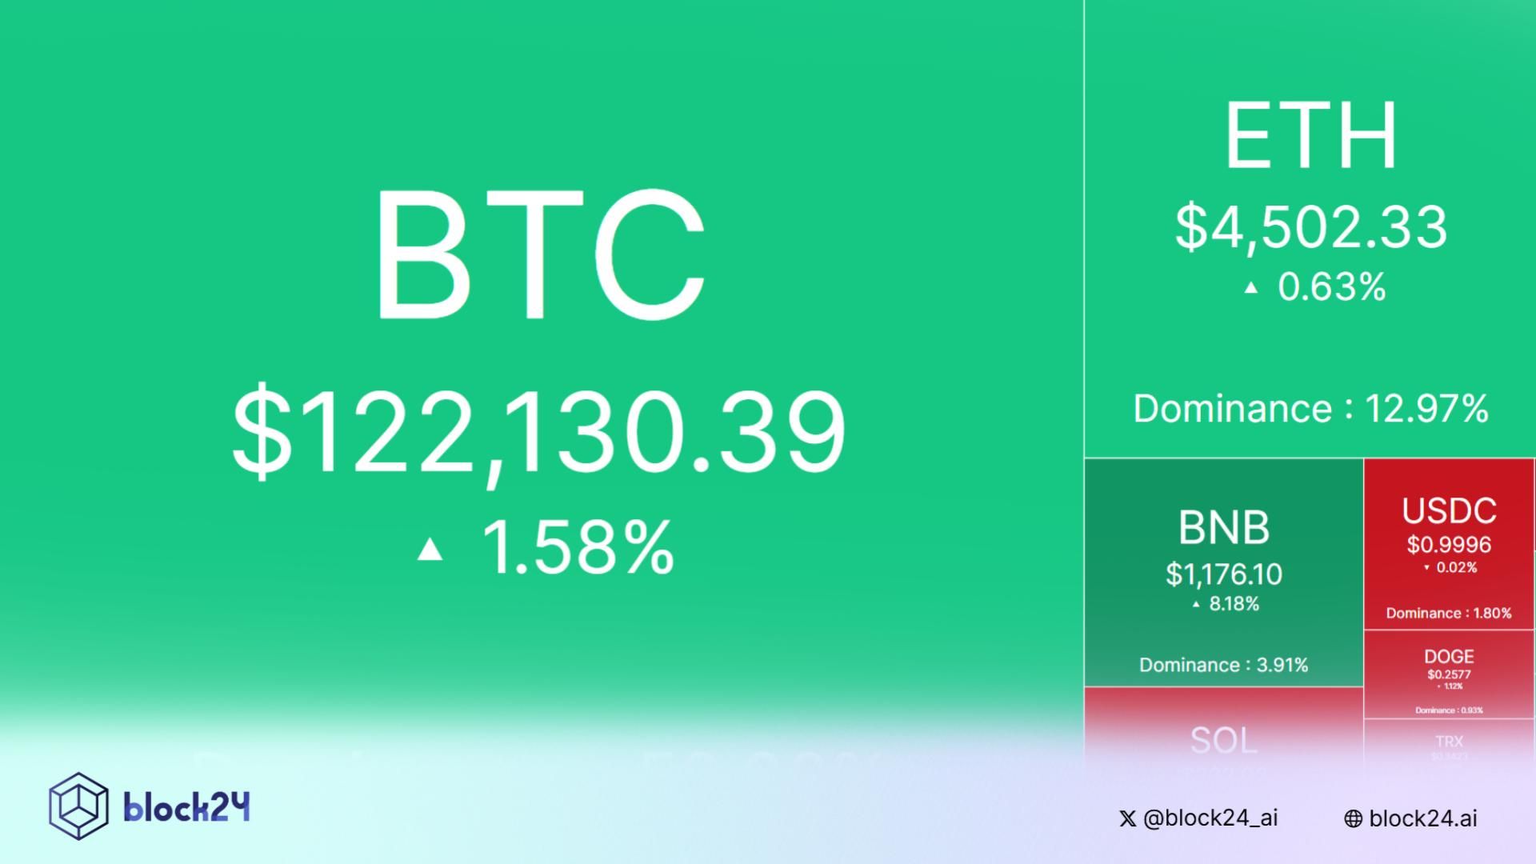Click the X (Twitter) logo icon

point(1127,818)
